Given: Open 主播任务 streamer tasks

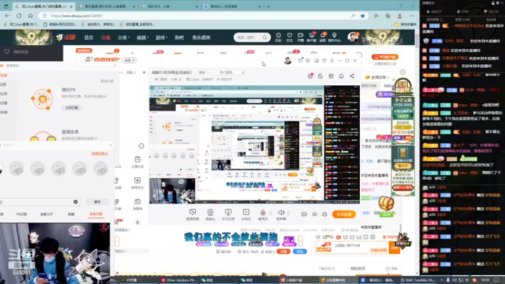Looking at the screenshot, I should point(138,162).
